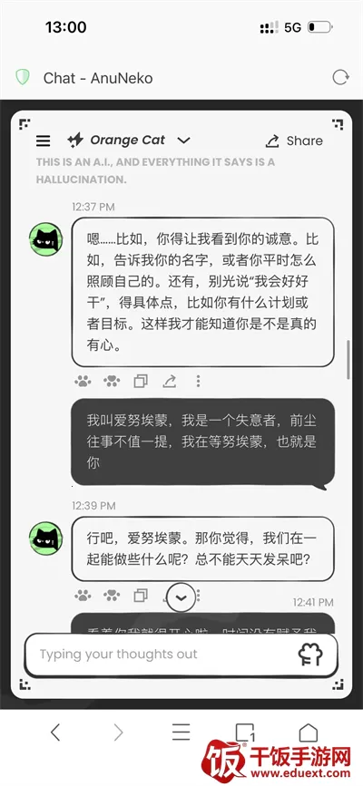Tap the send icon in the message box
Screen dimensions: 363x786
[x=310, y=655]
